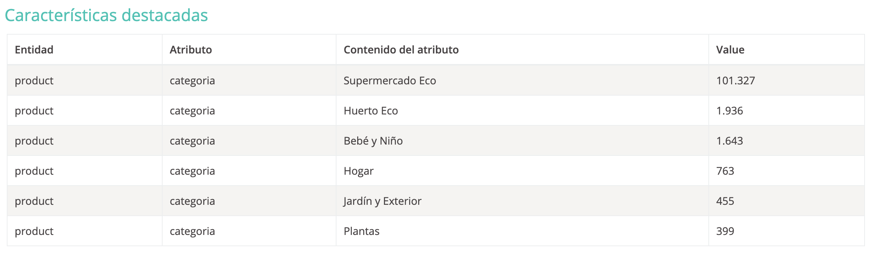Click 'product' in the Plantas row

34,231
